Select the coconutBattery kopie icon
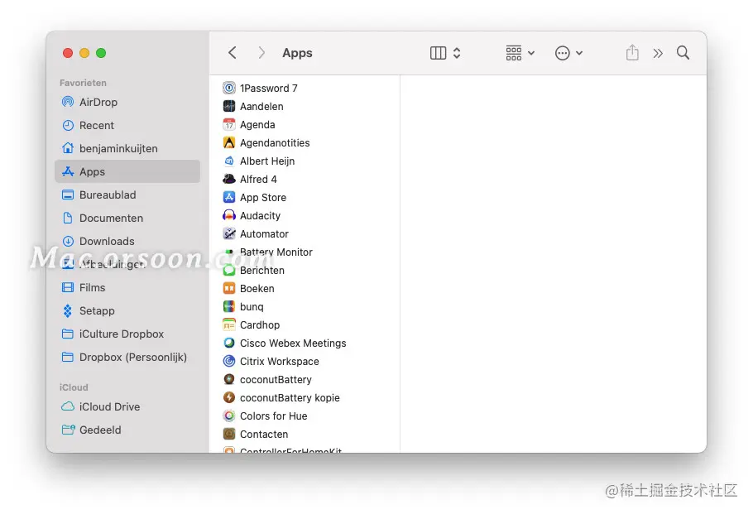753x514 pixels. [x=229, y=398]
